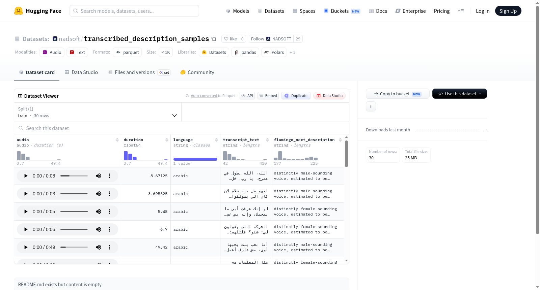Screen dimensions: 540x290
Task: Open Data Studio from the viewer toolbar
Action: coord(329,96)
